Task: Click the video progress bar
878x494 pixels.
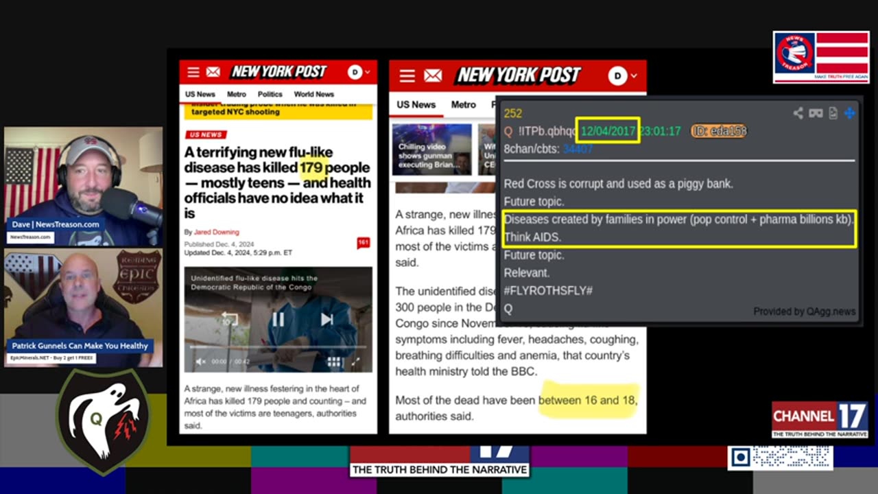Action: point(278,346)
